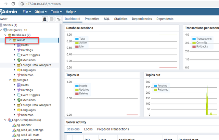The image size is (219, 140).
Task: Click the Databases (2) cylinder icon
Action: (x=10, y=35)
